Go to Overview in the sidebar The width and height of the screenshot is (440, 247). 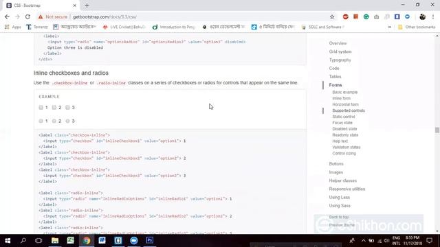(338, 43)
